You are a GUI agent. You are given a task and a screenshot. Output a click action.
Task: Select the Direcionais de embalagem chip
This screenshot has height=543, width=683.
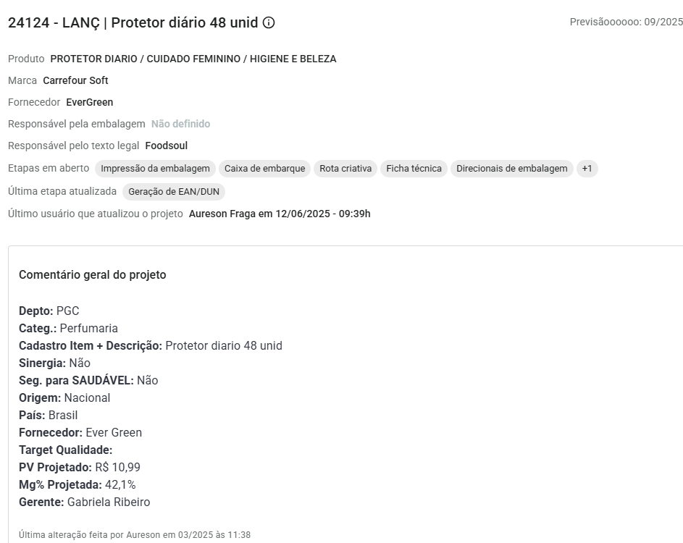pos(511,169)
